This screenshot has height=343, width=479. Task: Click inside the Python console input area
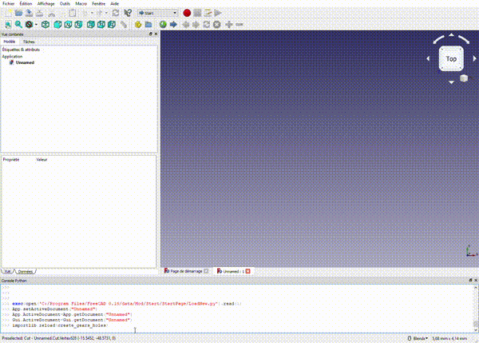(237, 309)
